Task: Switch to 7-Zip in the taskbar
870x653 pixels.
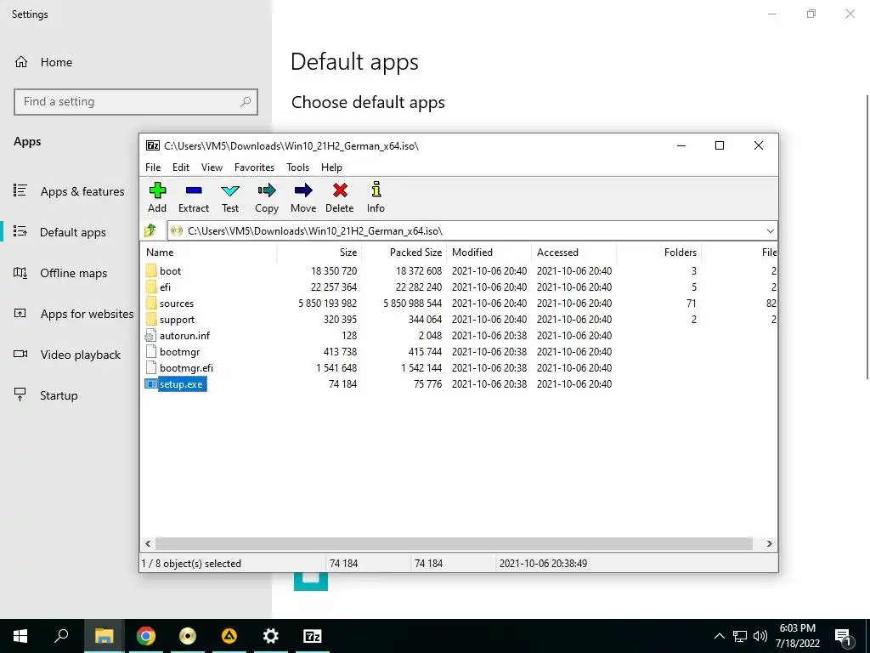Action: click(313, 636)
